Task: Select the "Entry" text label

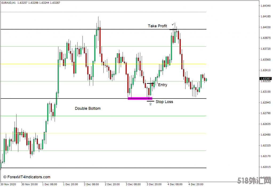Action: click(x=163, y=85)
